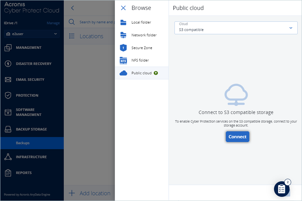The width and height of the screenshot is (302, 201).
Task: Open the e2user tenant dropdown
Action: click(x=32, y=34)
